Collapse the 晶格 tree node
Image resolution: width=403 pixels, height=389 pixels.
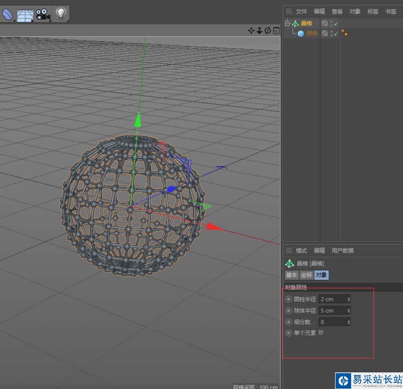(x=287, y=23)
